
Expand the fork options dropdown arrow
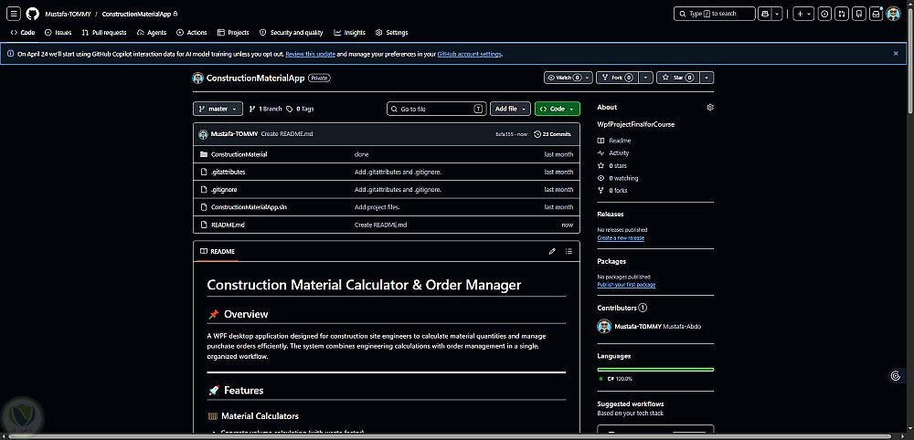(645, 78)
